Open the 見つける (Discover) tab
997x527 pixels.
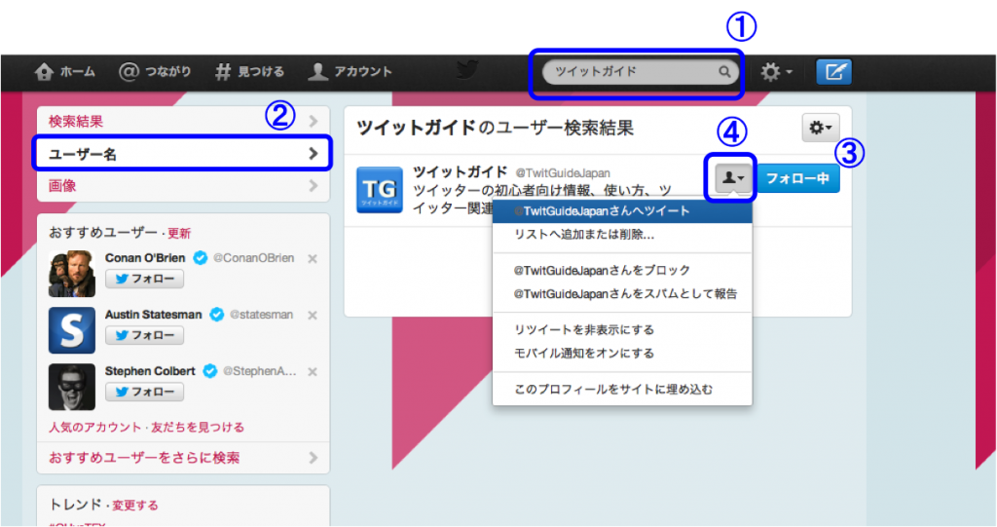click(x=249, y=72)
